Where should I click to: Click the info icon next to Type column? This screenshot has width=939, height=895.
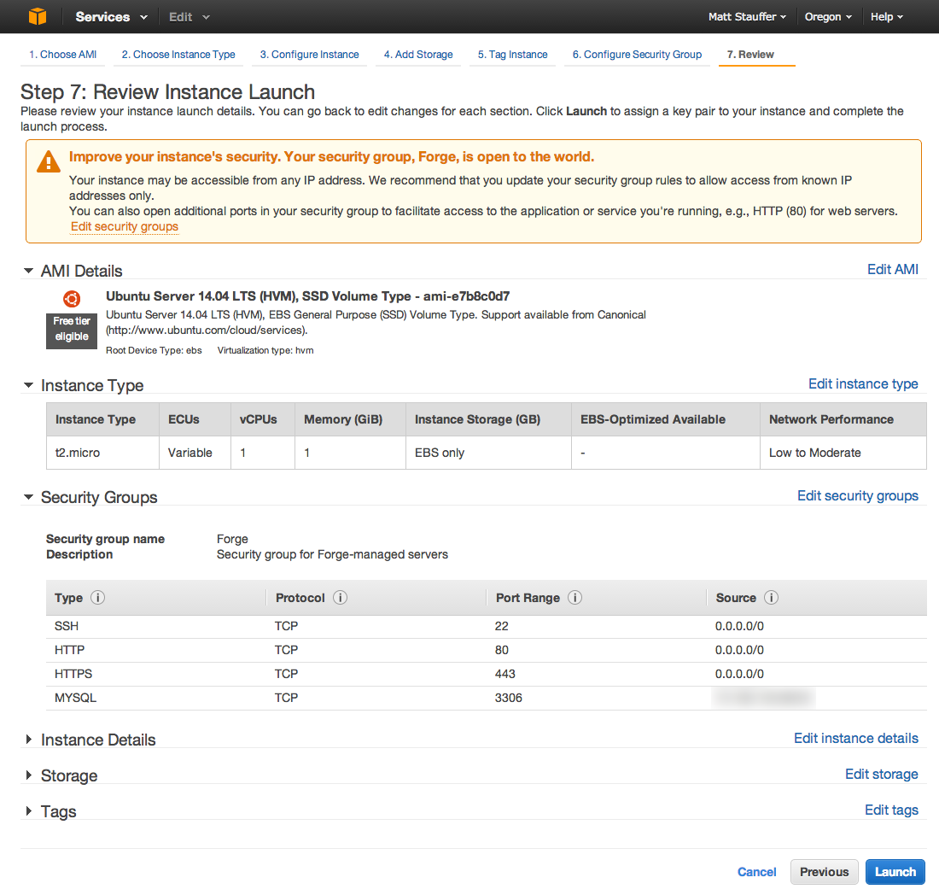click(x=97, y=597)
